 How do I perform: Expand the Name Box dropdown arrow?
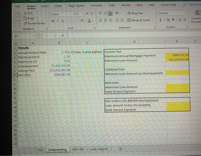[x=33, y=36]
